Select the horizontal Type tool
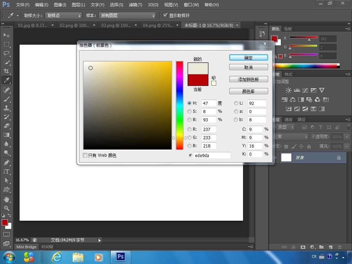This screenshot has height=264, width=352. click(x=7, y=172)
